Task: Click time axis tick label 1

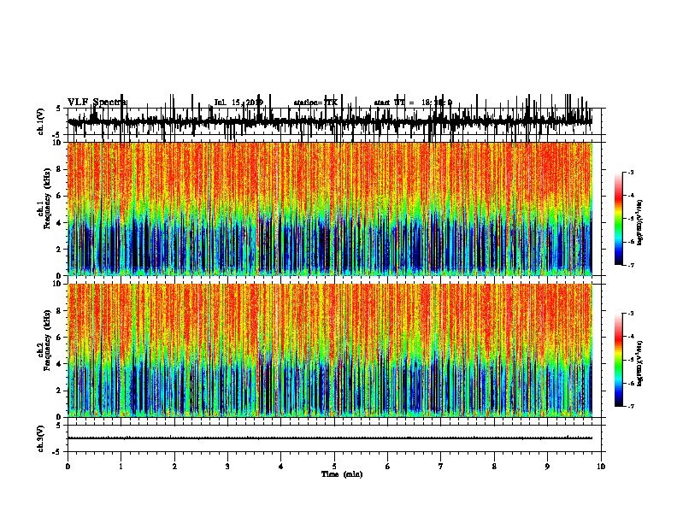Action: pyautogui.click(x=121, y=467)
